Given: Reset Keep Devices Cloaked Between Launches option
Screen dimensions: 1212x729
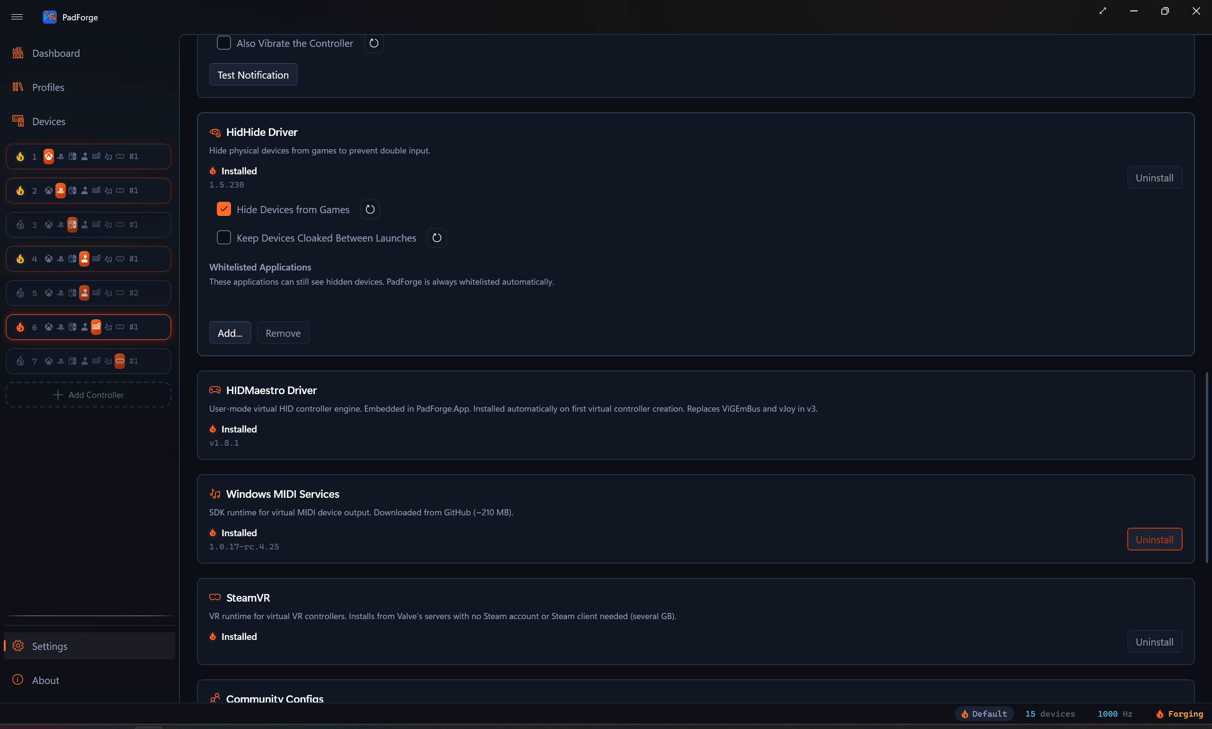Looking at the screenshot, I should [437, 238].
